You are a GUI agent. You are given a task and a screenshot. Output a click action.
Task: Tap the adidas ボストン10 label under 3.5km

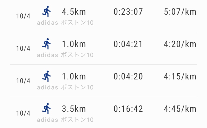[x=65, y=120]
